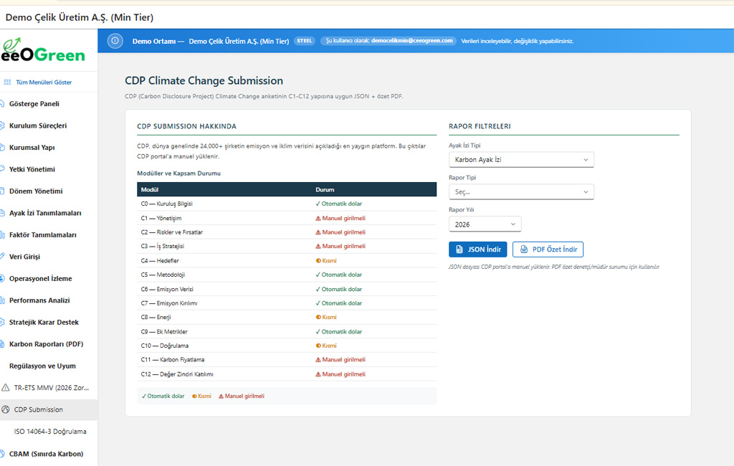
Task: Select CDP Submission submenu item
Action: pos(49,410)
